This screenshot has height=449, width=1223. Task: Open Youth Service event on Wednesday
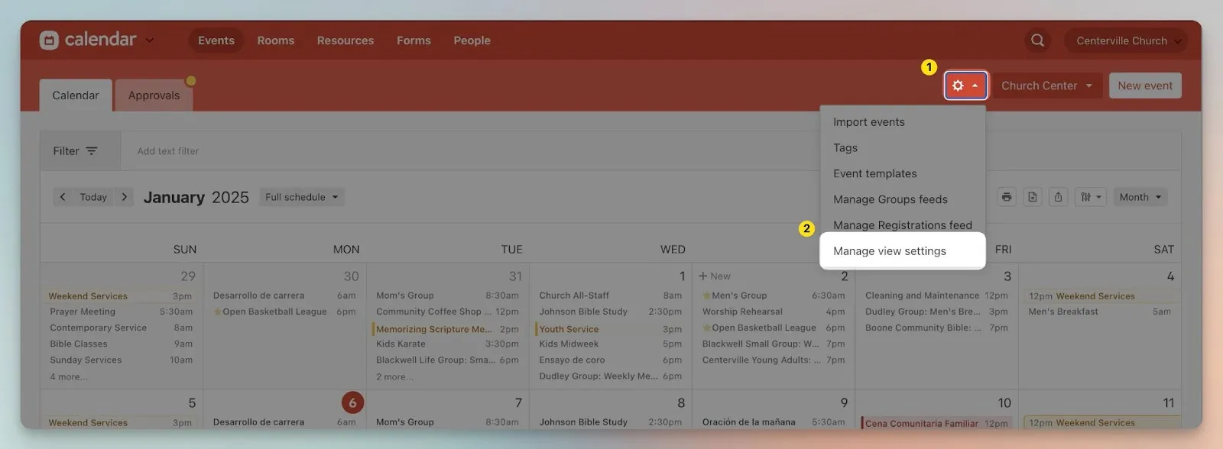coord(569,329)
